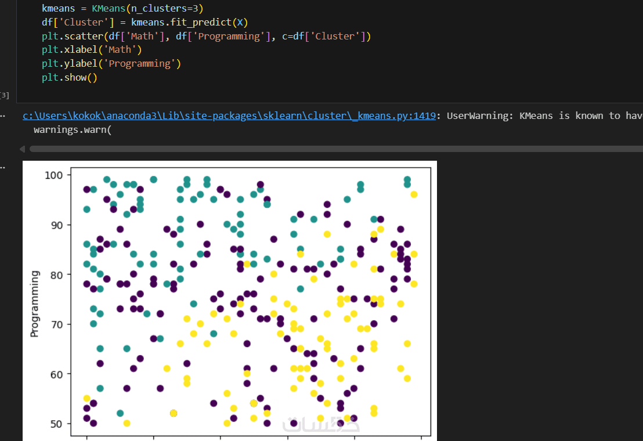The height and width of the screenshot is (441, 643).
Task: Click the warning output's horizontal scrollbar thumb
Action: tap(337, 149)
